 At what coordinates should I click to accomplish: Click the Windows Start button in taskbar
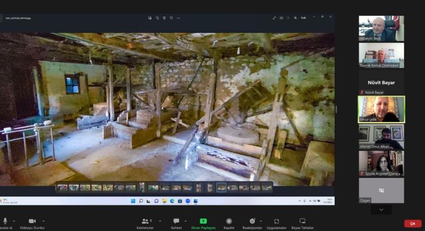tap(132, 201)
